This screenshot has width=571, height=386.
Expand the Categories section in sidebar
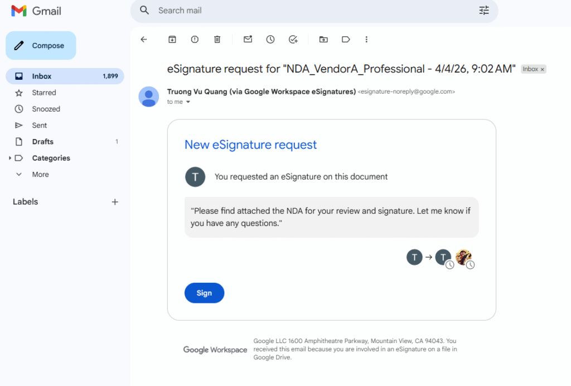point(10,158)
